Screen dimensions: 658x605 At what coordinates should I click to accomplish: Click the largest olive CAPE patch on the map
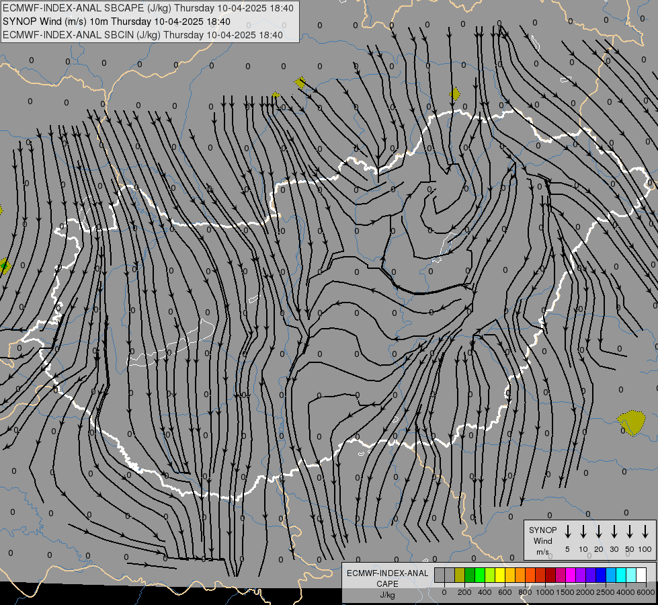(631, 423)
